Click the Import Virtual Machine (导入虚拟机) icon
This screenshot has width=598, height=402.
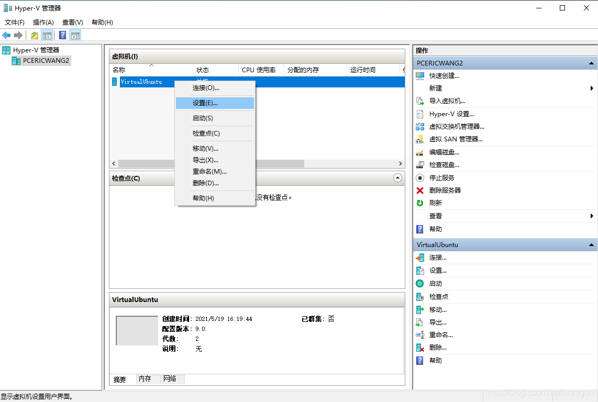[420, 101]
